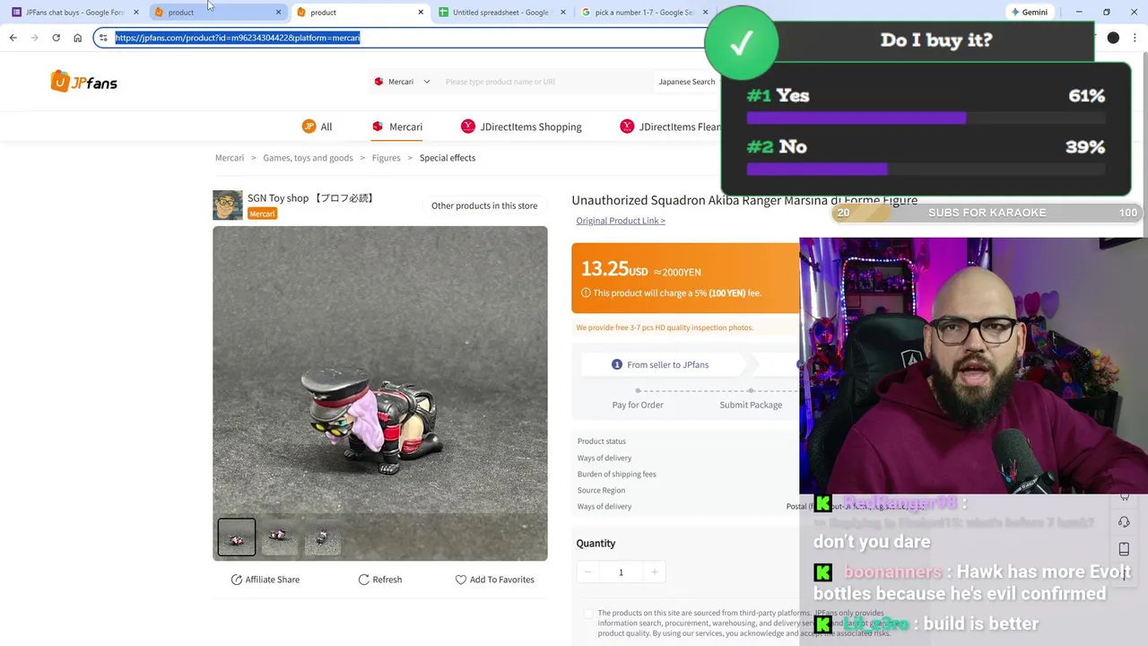Switch to pick a number 1-7 Google tab
This screenshot has width=1148, height=646.
coord(644,12)
